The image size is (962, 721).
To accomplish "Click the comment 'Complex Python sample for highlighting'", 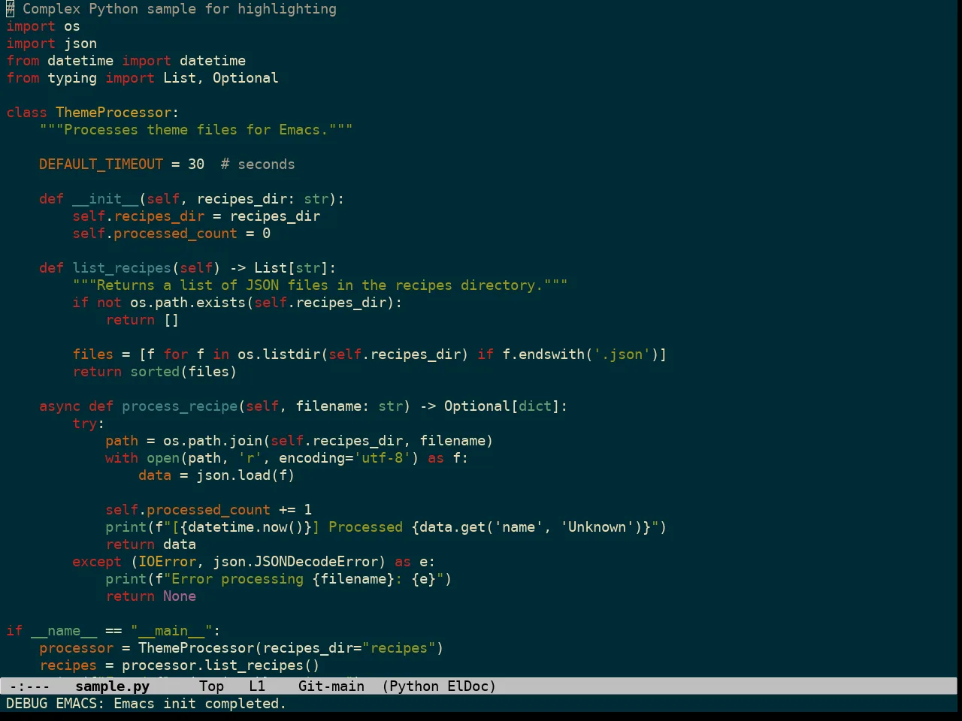I will pos(180,9).
